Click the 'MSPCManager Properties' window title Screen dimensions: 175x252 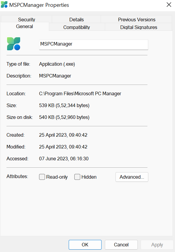(x=39, y=5)
